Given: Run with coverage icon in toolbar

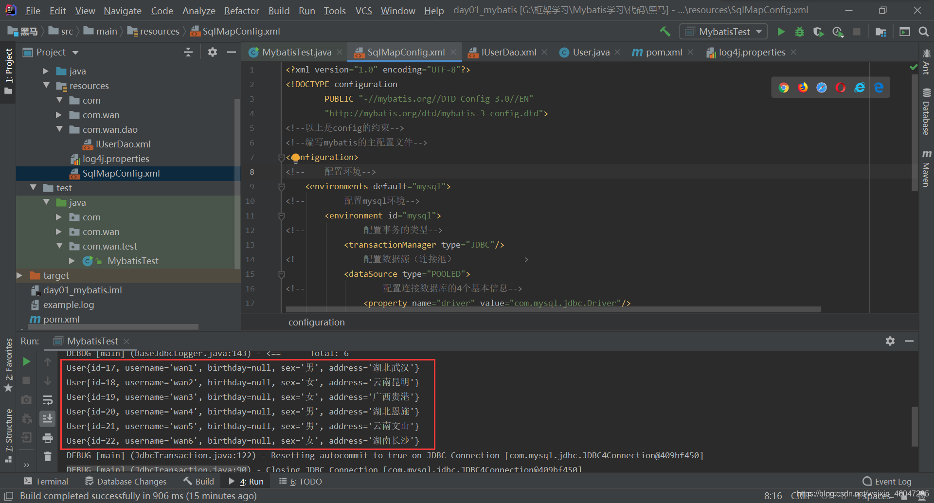Looking at the screenshot, I should (818, 32).
